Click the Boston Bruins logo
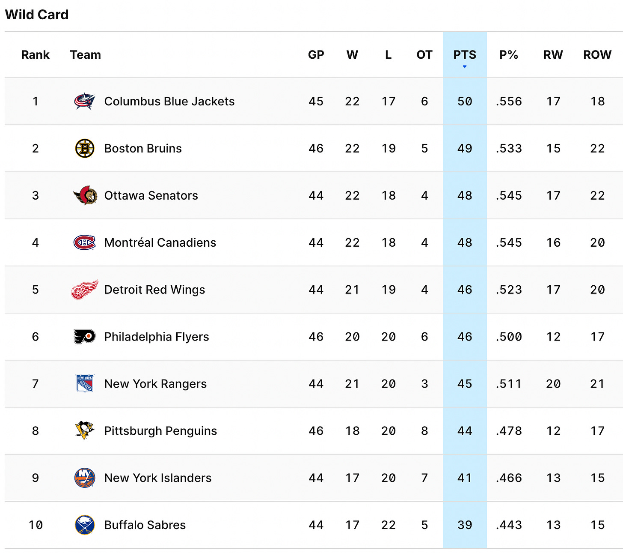The image size is (623, 553). coord(85,149)
